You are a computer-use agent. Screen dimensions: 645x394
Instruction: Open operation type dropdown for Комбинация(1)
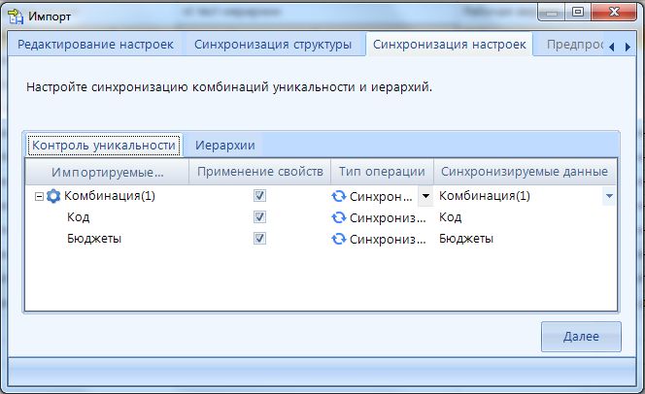(424, 196)
